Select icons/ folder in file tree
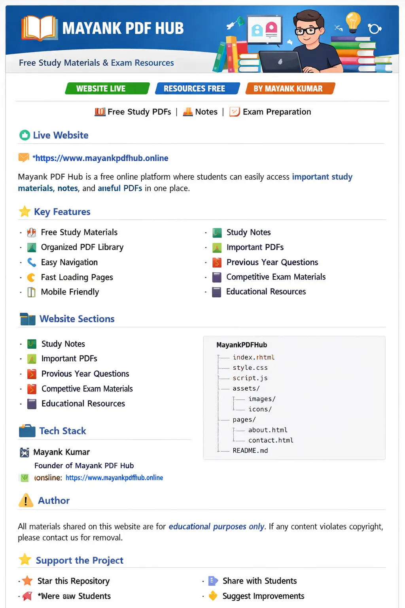Image resolution: width=405 pixels, height=608 pixels. click(x=260, y=409)
